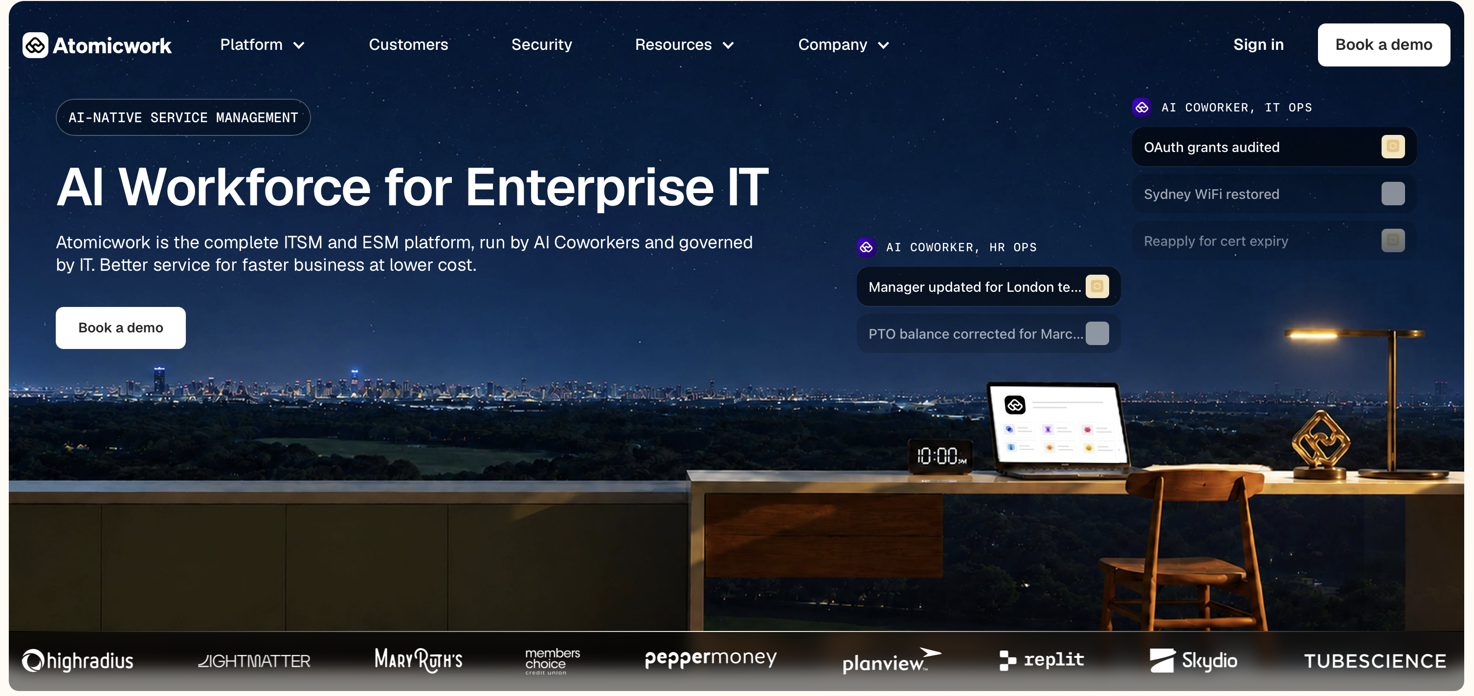Screen dimensions: 1474x696
Task: Select the Manager updated for London card
Action: pyautogui.click(x=988, y=286)
